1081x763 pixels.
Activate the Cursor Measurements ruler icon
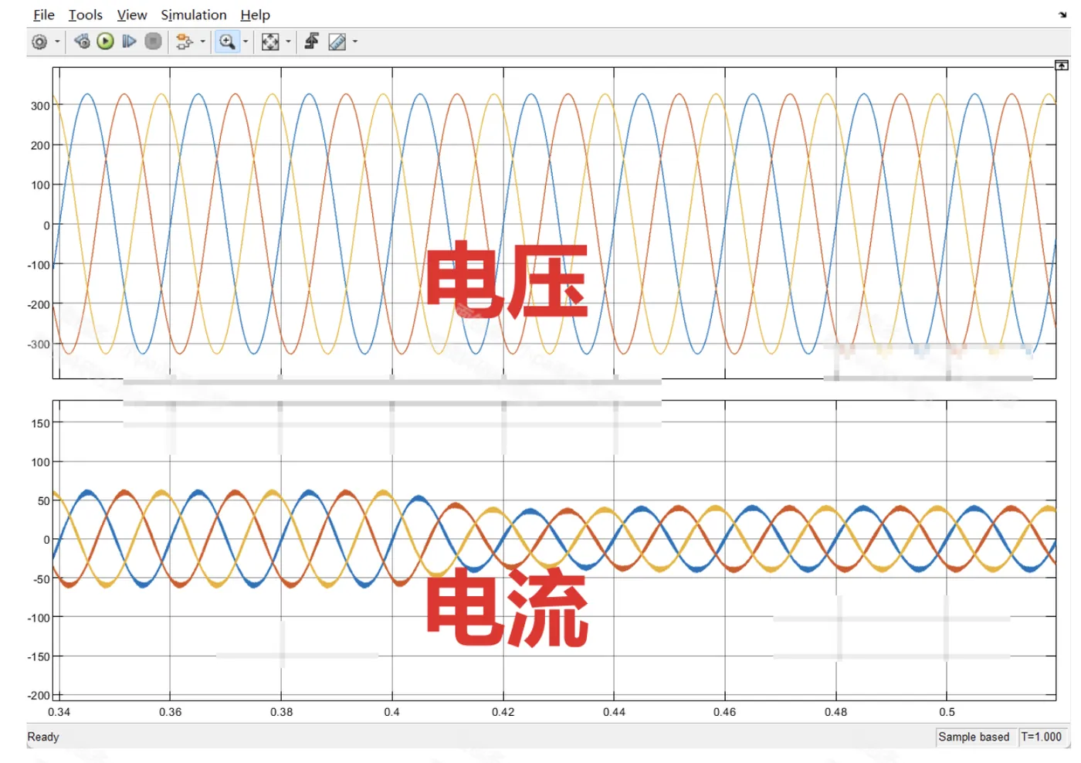pyautogui.click(x=337, y=42)
